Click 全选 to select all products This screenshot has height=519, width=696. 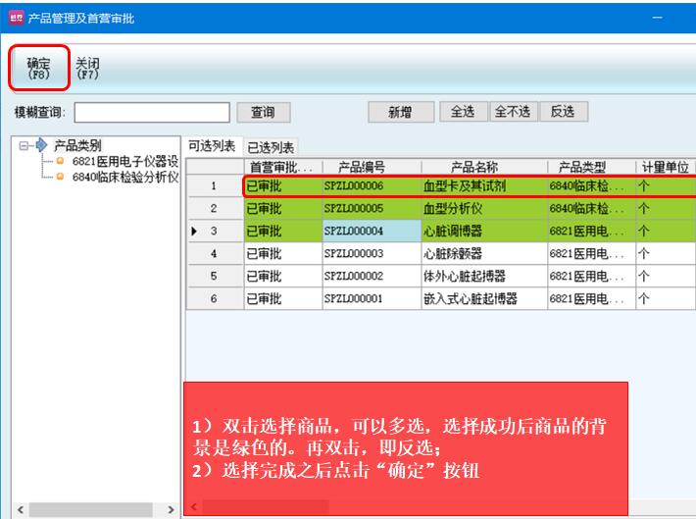462,112
